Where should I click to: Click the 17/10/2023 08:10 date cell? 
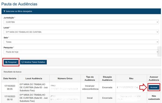pos(10,98)
